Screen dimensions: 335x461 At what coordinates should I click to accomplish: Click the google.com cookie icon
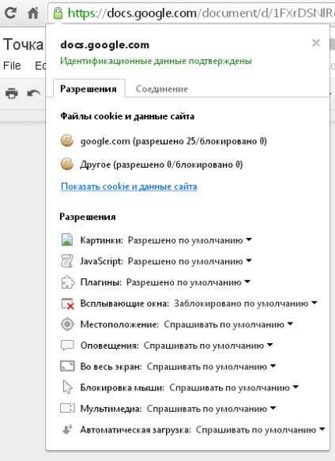[67, 141]
